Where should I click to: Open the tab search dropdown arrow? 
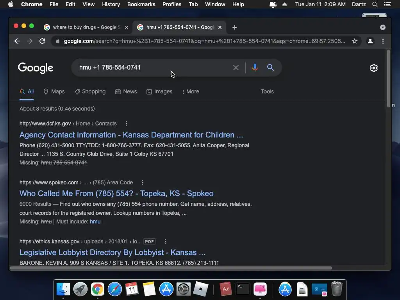(x=383, y=27)
